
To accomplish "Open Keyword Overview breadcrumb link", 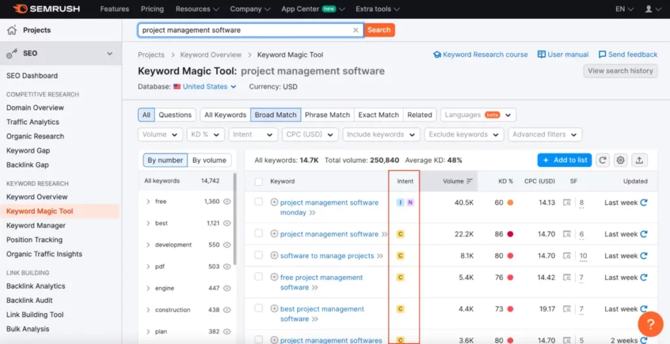I will click(x=211, y=55).
